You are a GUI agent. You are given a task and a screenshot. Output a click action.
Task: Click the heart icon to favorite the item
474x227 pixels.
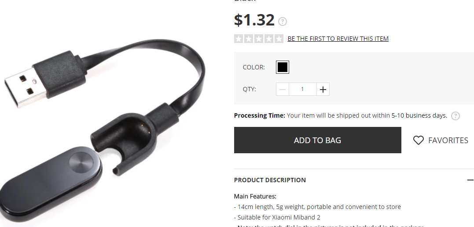click(x=419, y=140)
